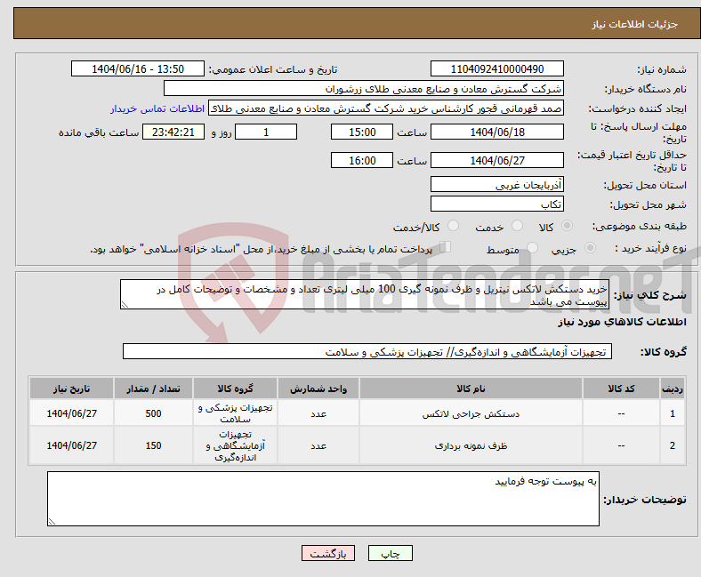701x577 pixels.
Task: Click the request creator name field
Action: [386, 108]
